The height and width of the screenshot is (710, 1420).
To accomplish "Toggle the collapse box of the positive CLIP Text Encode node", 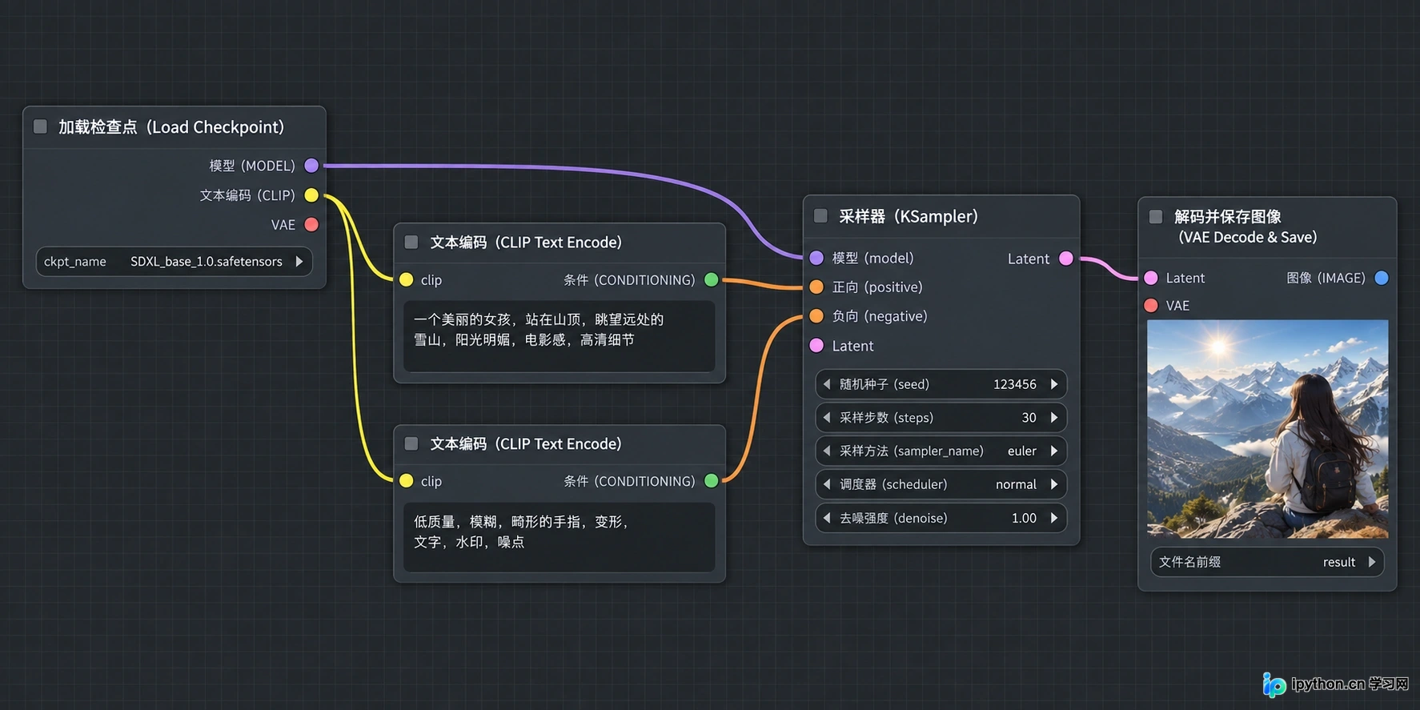I will 411,242.
